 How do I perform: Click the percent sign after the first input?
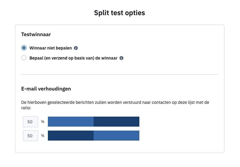[43, 122]
